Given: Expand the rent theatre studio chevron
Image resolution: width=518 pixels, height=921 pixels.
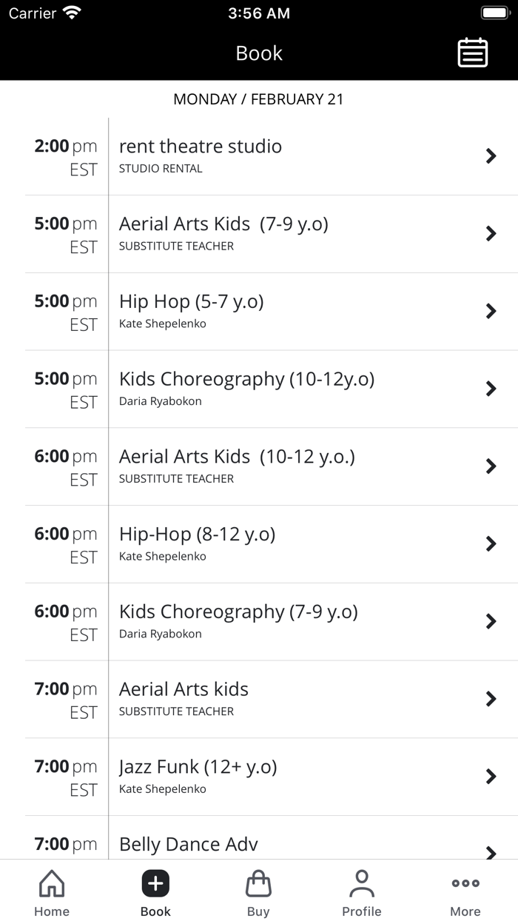Looking at the screenshot, I should click(x=491, y=156).
